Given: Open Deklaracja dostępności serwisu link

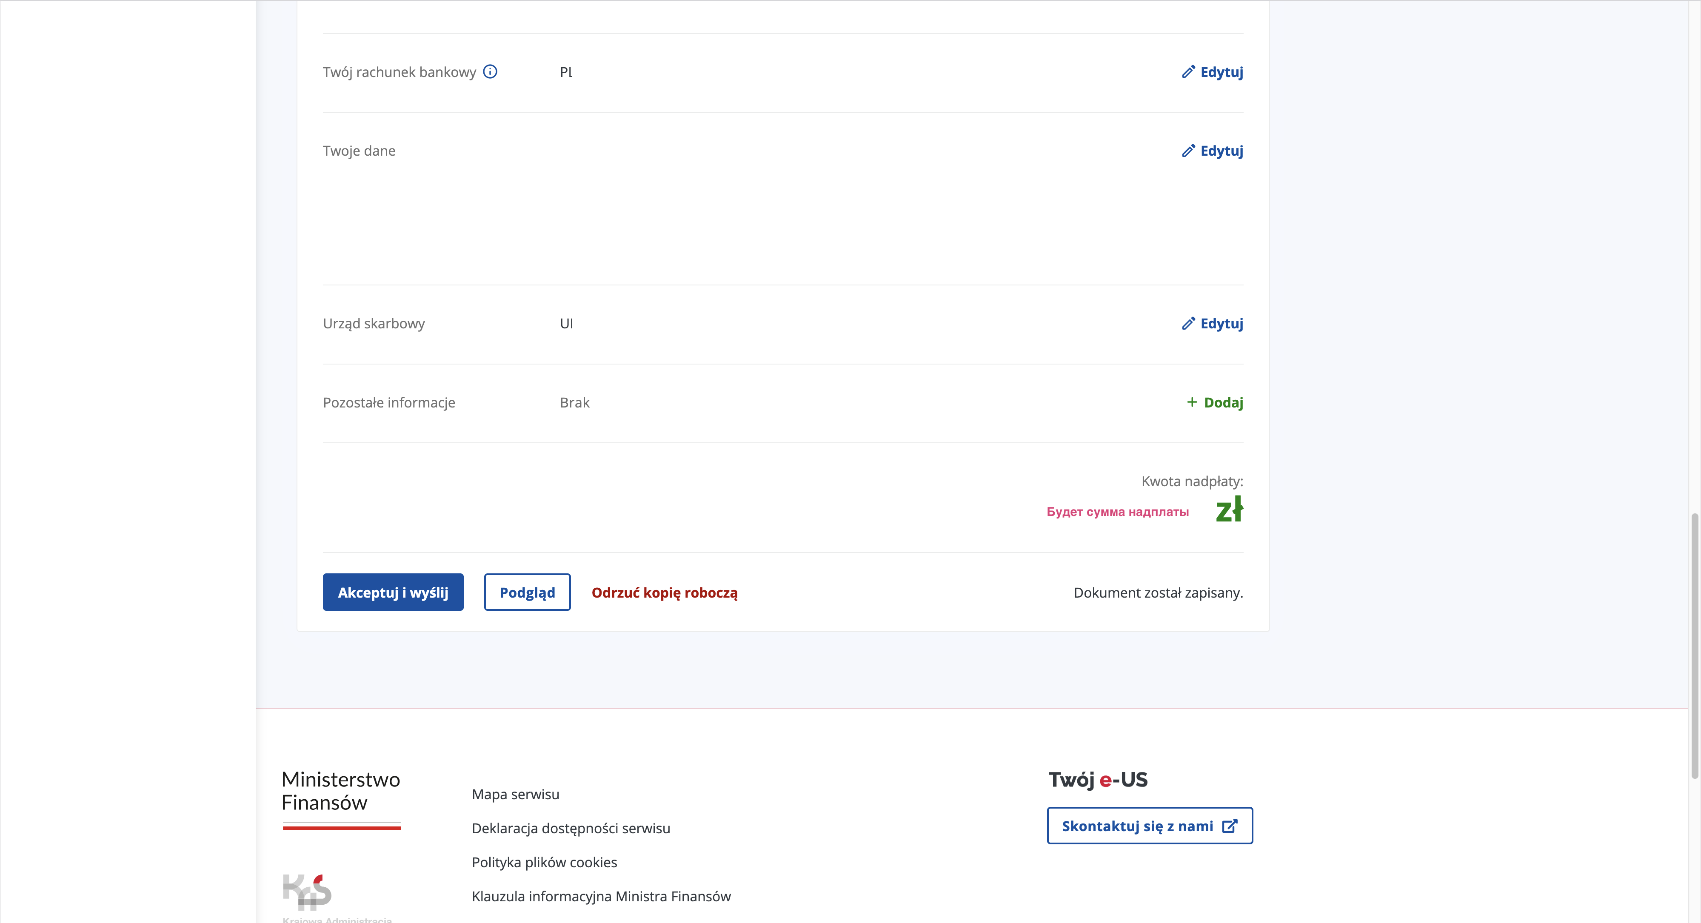Looking at the screenshot, I should tap(571, 828).
